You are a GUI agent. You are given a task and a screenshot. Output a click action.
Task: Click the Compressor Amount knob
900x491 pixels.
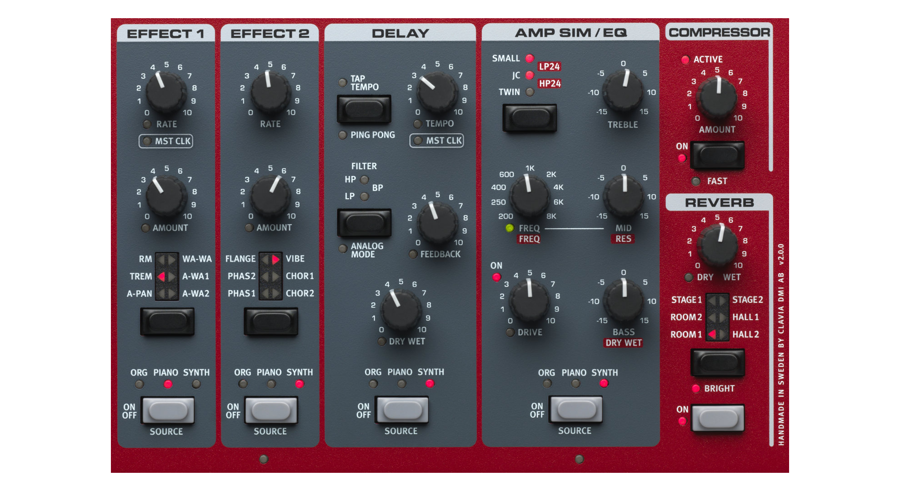(x=717, y=98)
